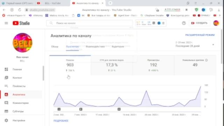Click the Комментарии icon in sidebar

[x=6, y=103]
